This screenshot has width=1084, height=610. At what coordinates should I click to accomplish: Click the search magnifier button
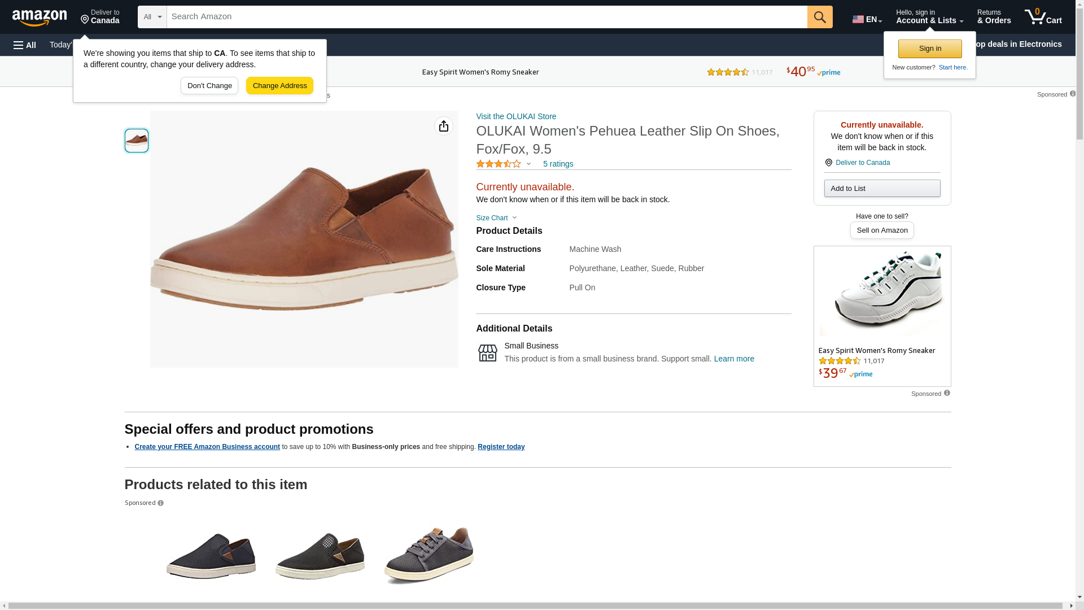(820, 17)
